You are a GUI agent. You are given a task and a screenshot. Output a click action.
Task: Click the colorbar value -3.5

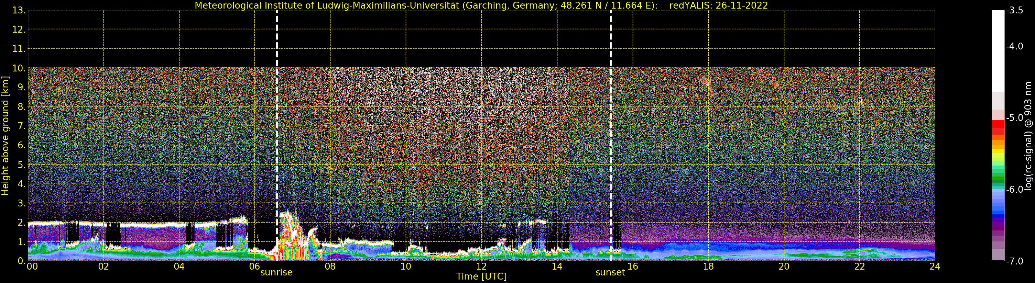click(1014, 10)
